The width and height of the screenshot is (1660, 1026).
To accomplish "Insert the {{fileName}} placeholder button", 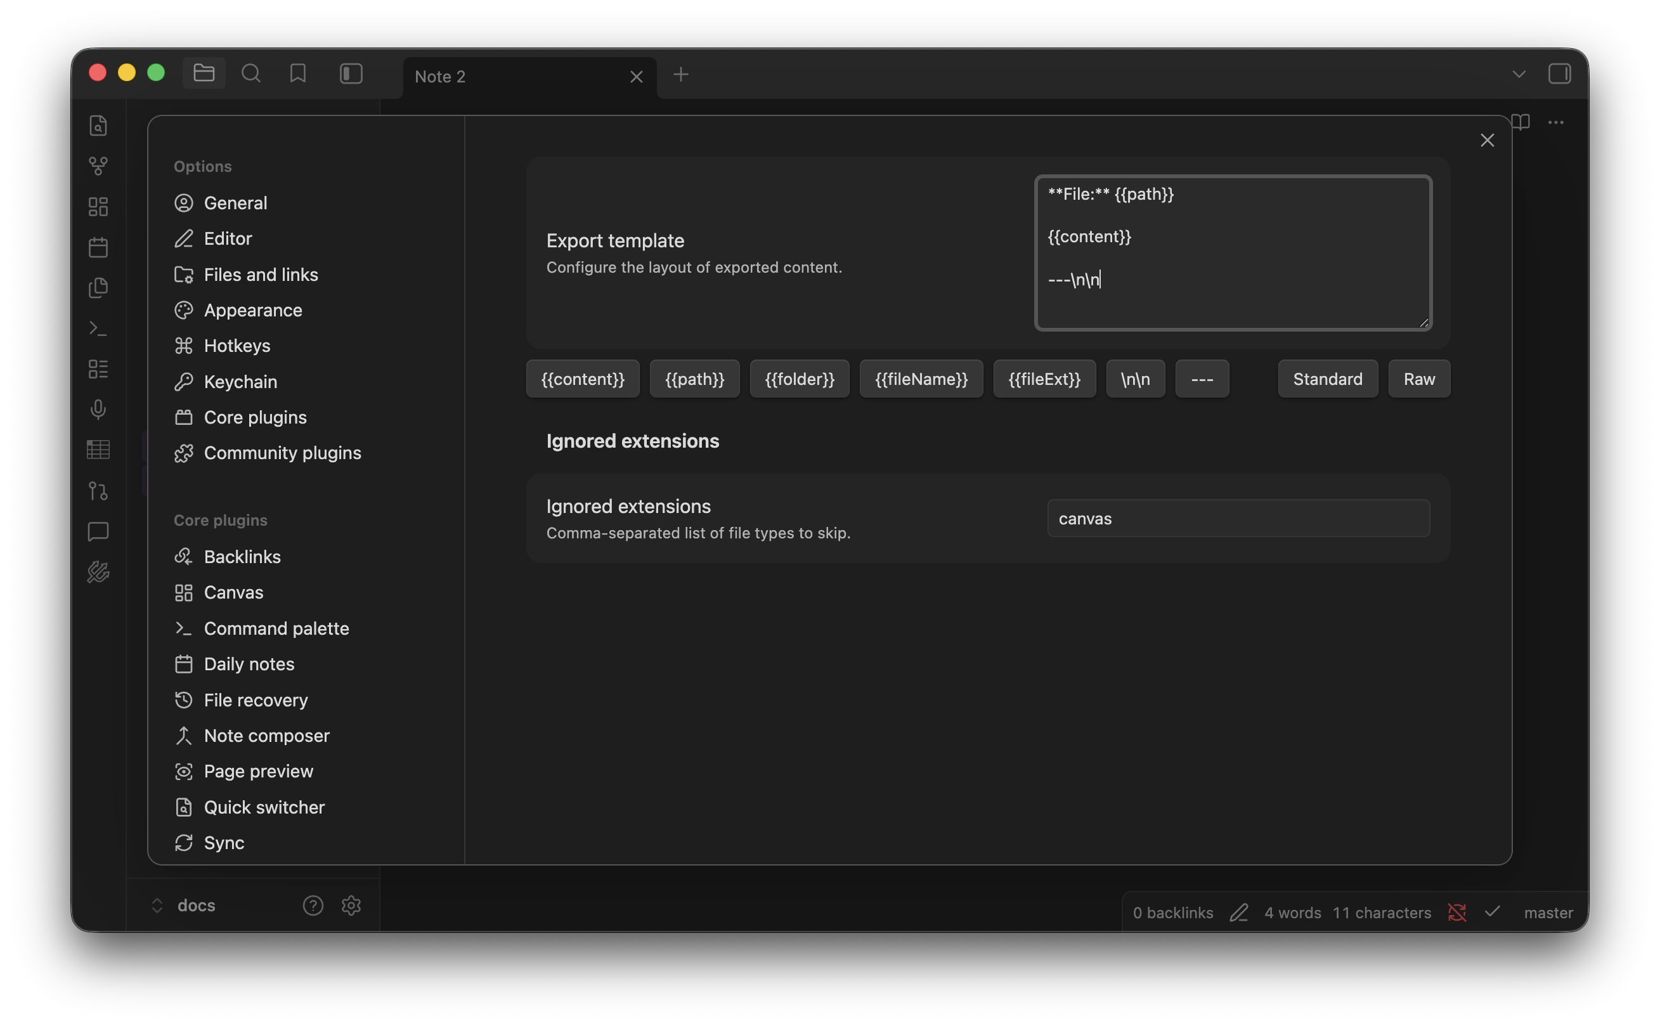I will pos(921,379).
